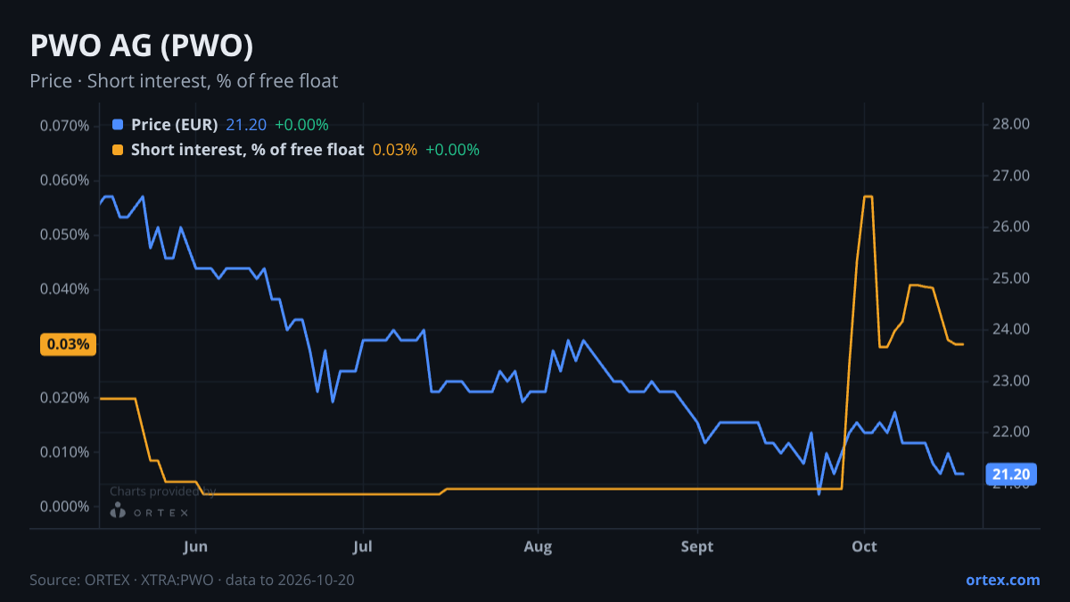Click the +0.00% change next to Short interest
This screenshot has width=1070, height=602.
(x=452, y=150)
